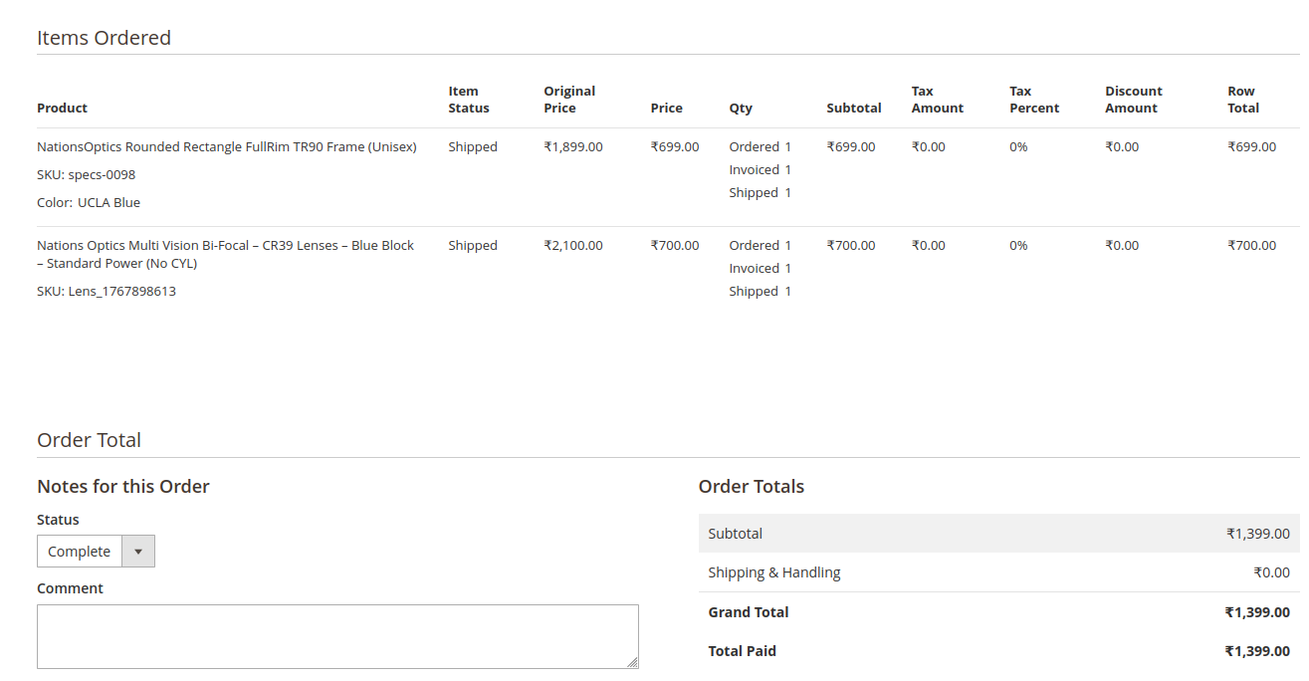1309x681 pixels.
Task: Click the Item Status column header
Action: [x=468, y=100]
